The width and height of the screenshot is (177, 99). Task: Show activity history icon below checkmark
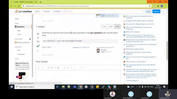(38, 51)
